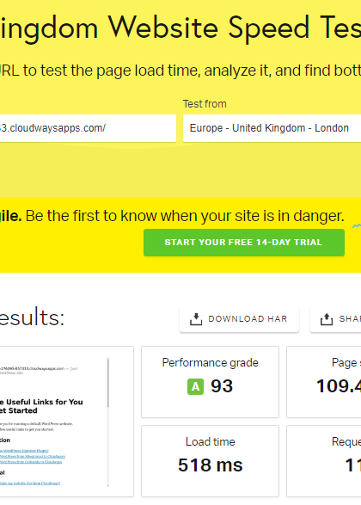Screen dimensions: 361x505
Task: Click the Load time 518 ms card
Action: (210, 461)
